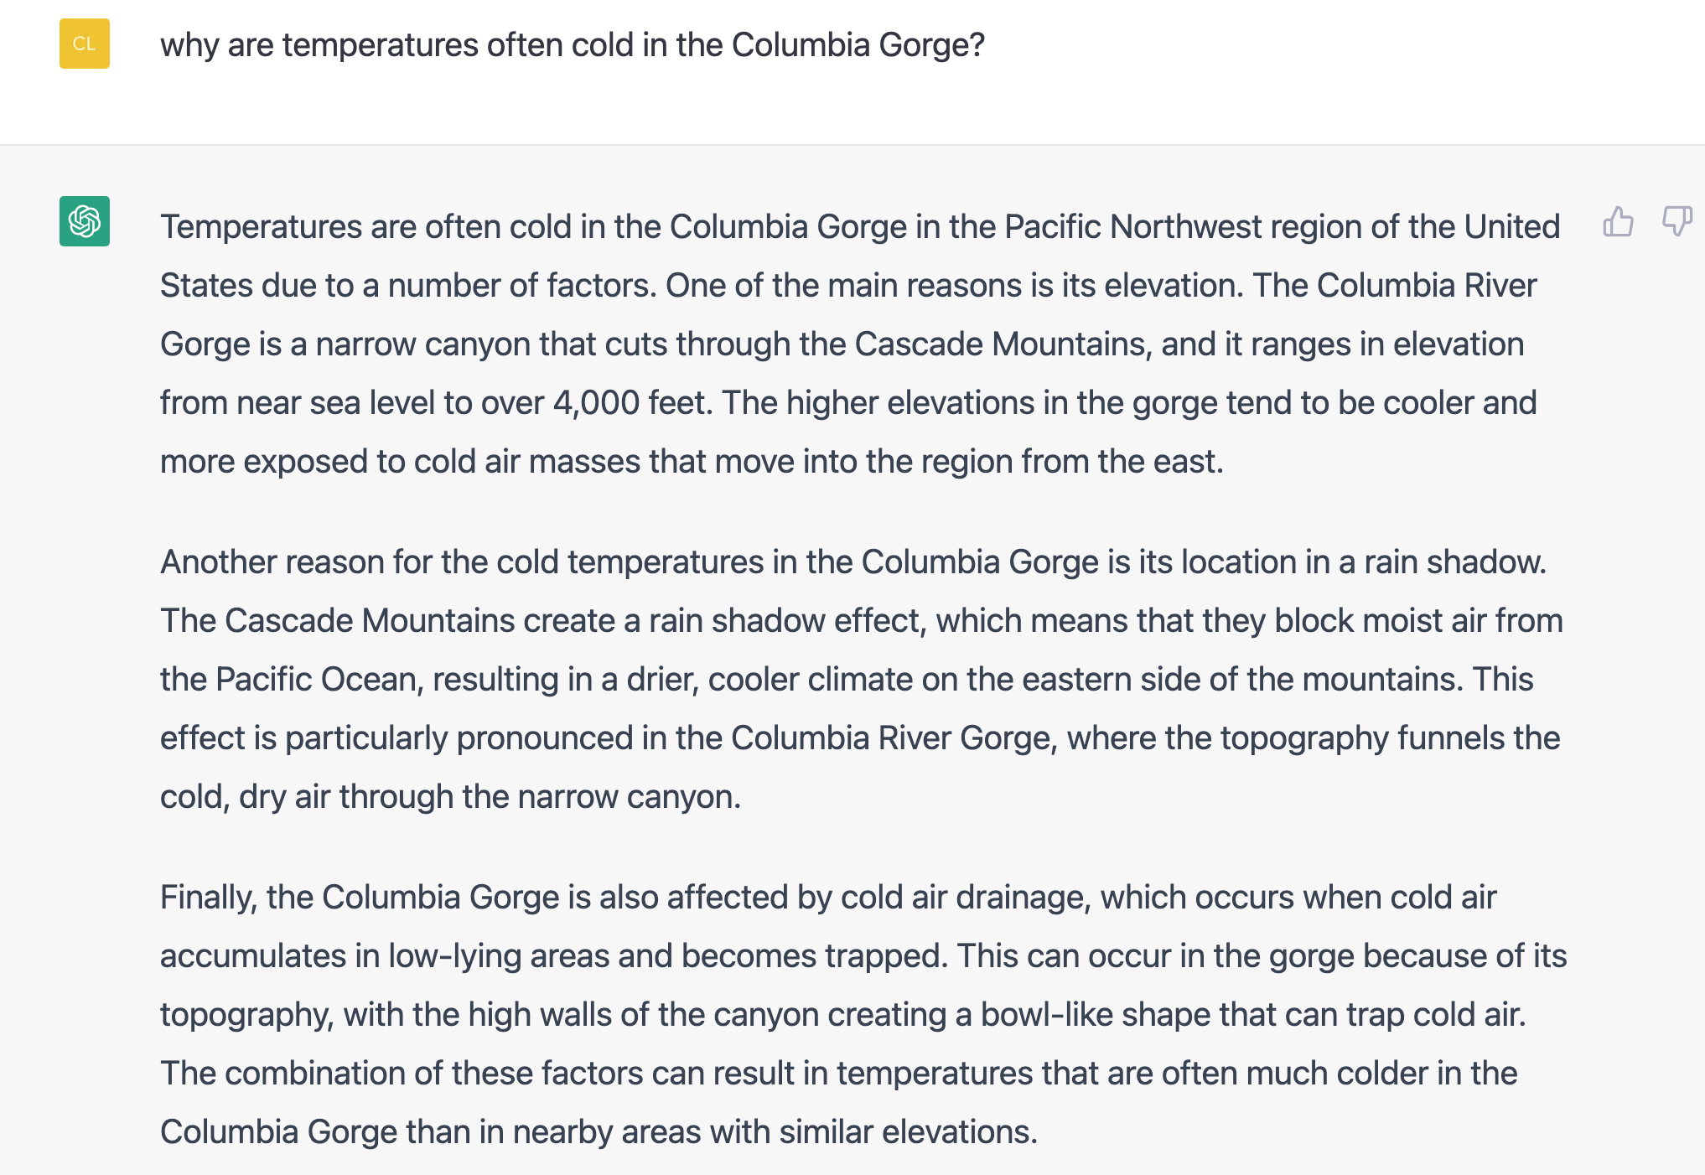Click the thumbs up feedback icon
The image size is (1705, 1175).
click(1618, 222)
